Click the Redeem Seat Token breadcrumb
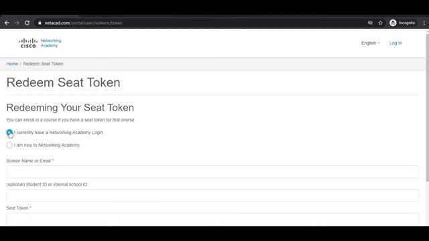This screenshot has height=241, width=429. (43, 64)
